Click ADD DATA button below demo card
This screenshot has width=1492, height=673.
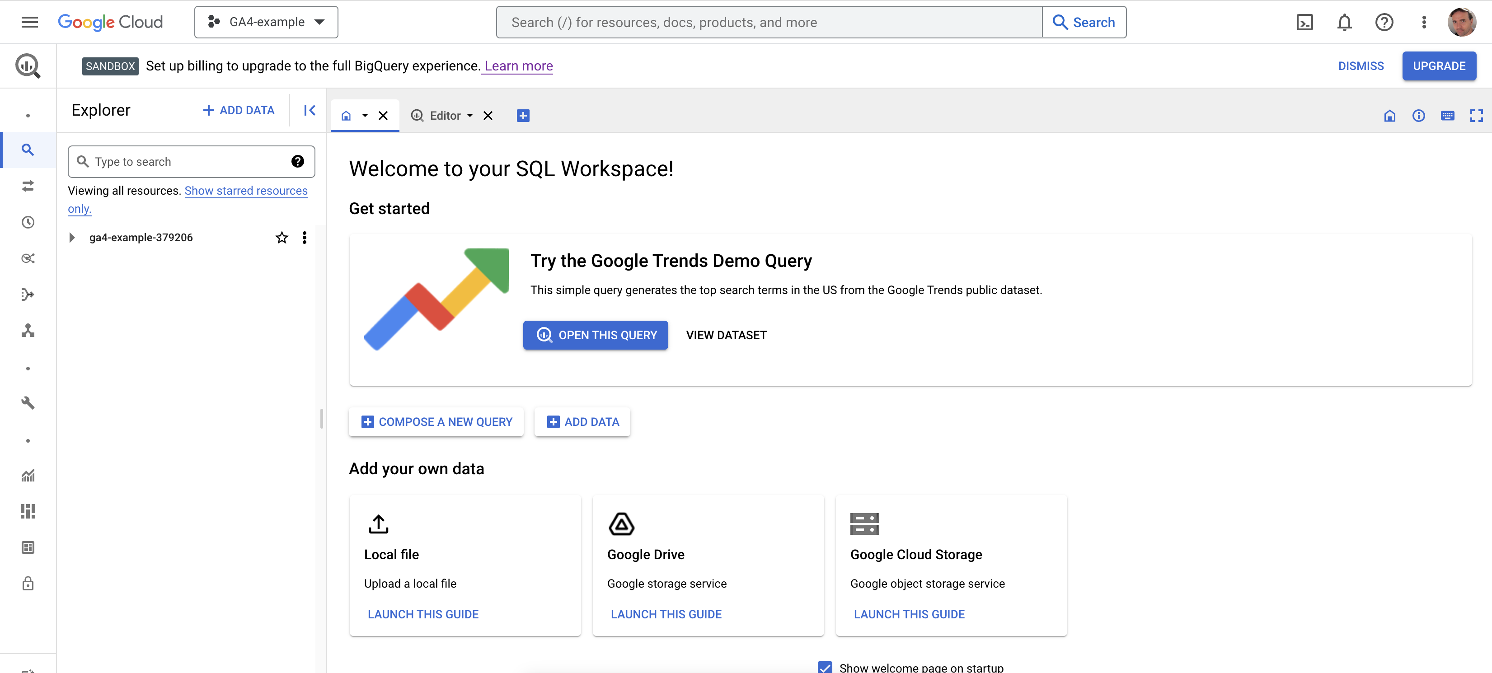(582, 421)
